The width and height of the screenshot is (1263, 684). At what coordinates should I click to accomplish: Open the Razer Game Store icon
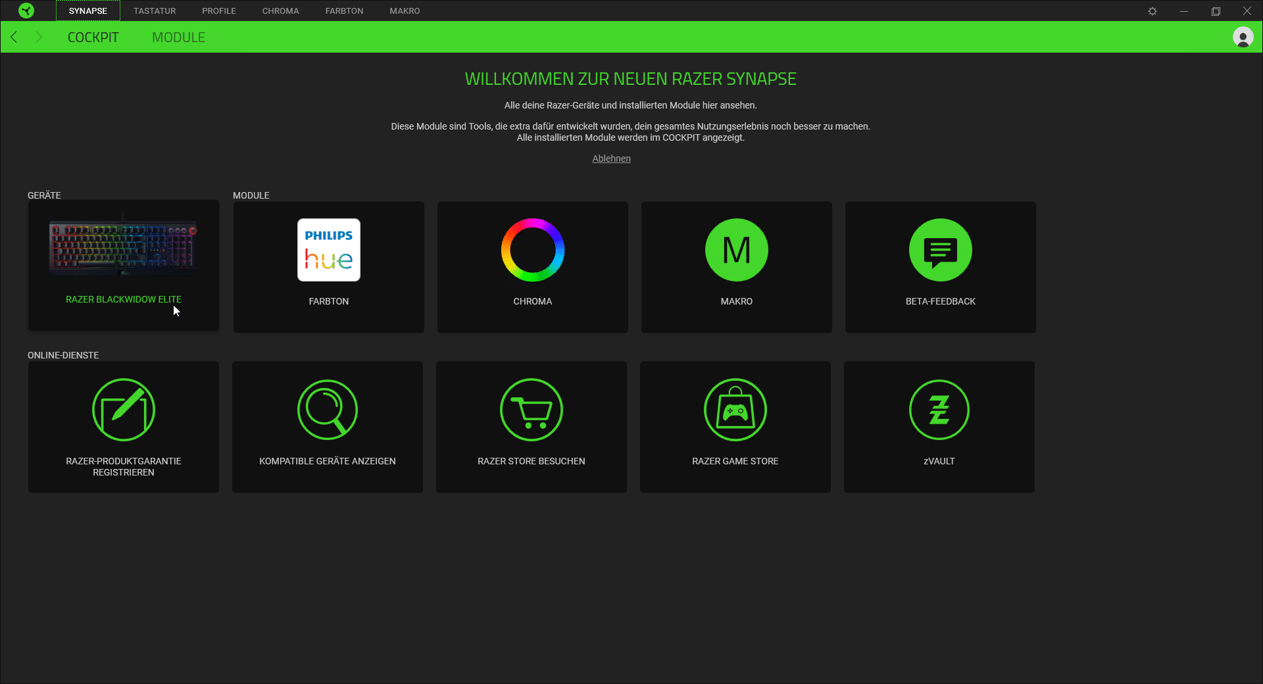point(735,410)
